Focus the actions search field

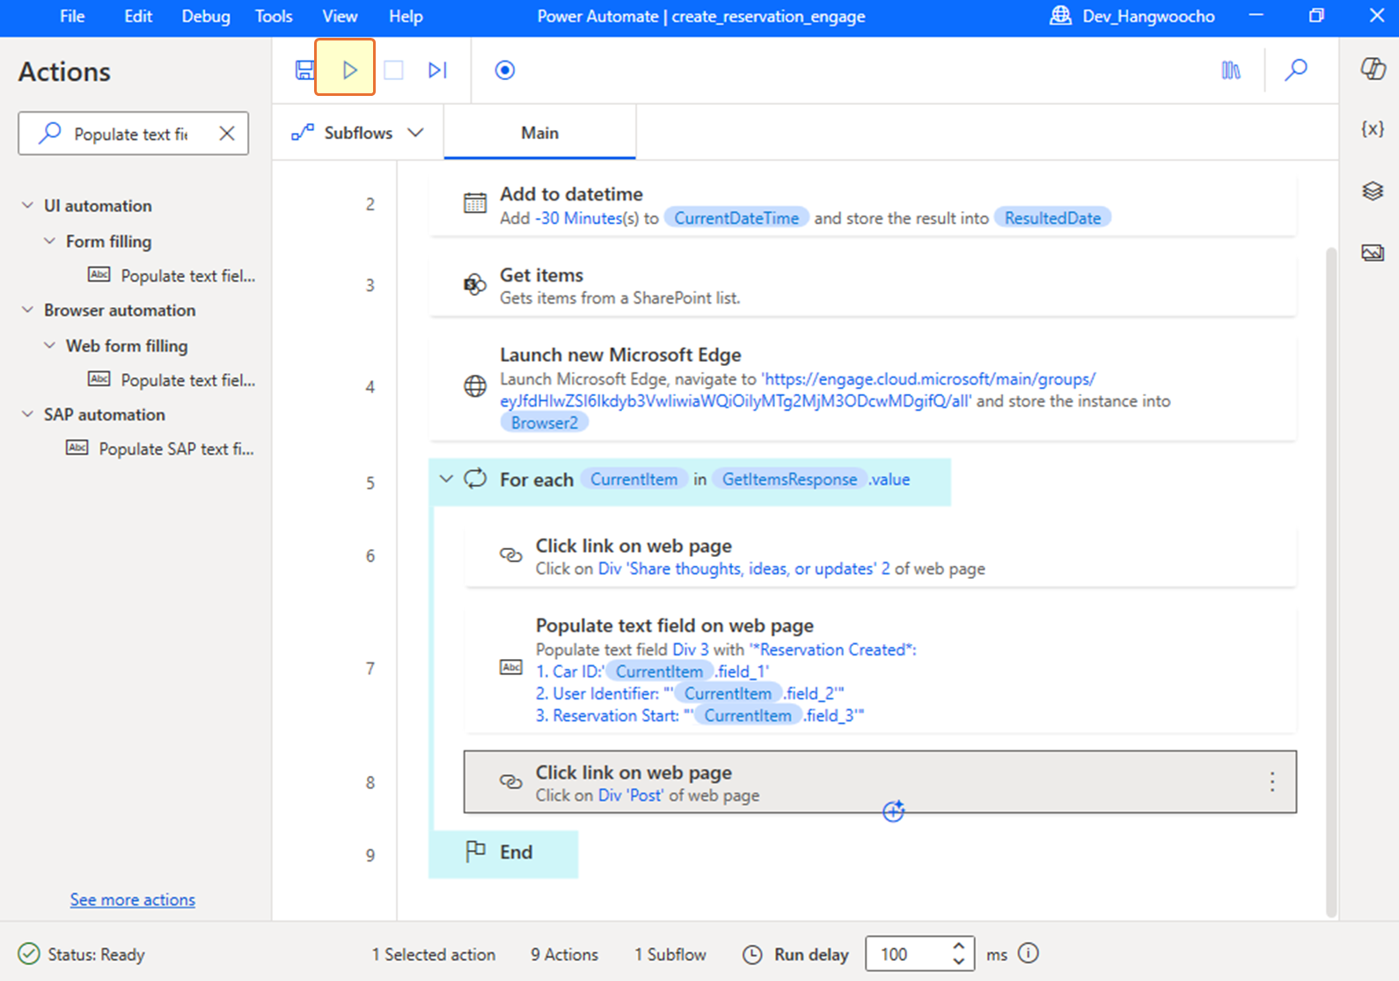coord(132,134)
